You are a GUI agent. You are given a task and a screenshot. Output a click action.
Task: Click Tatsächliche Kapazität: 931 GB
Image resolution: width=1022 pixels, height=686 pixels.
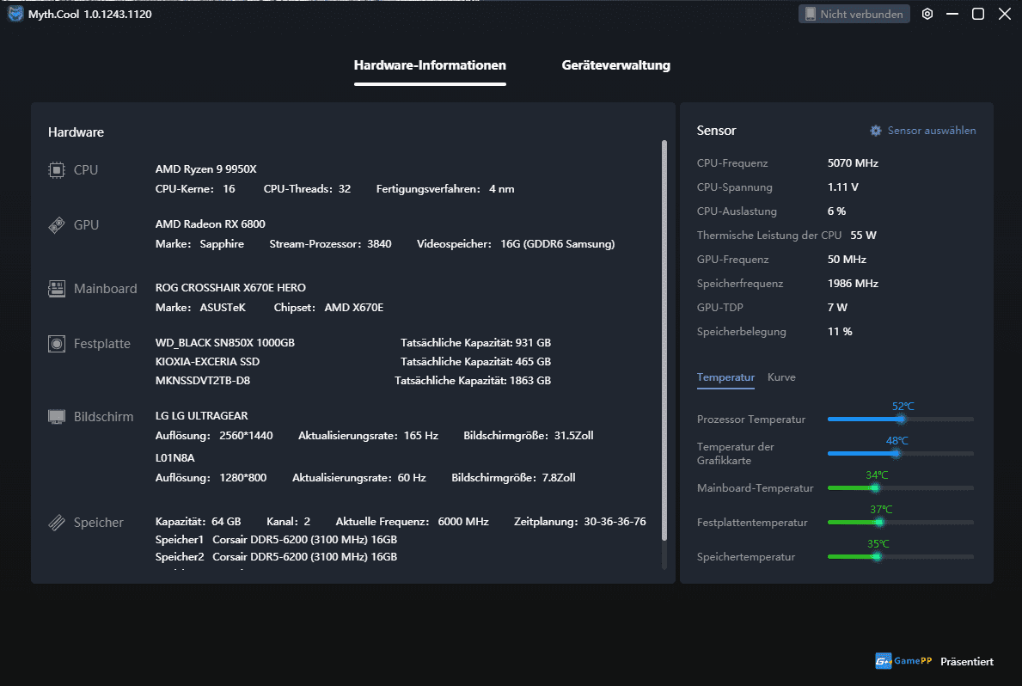[475, 342]
